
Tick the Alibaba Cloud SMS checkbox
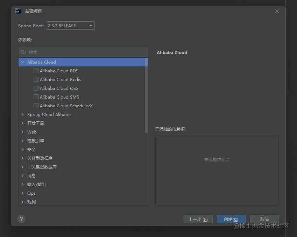[x=36, y=97]
